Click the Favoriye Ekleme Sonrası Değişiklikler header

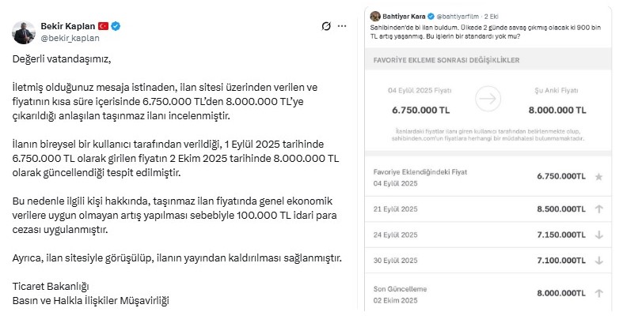click(x=443, y=58)
